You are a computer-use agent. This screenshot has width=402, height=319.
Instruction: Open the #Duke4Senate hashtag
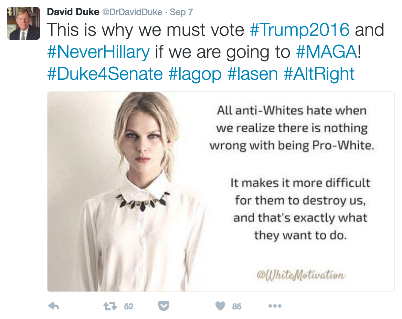pos(105,74)
